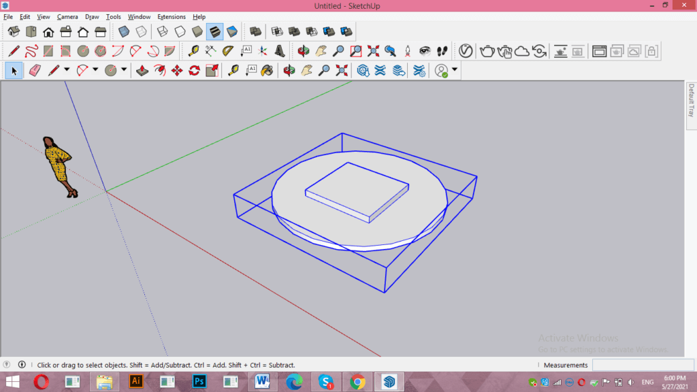Screen dimensions: 697x392
Task: Expand the account sign-in dropdown
Action: click(455, 69)
